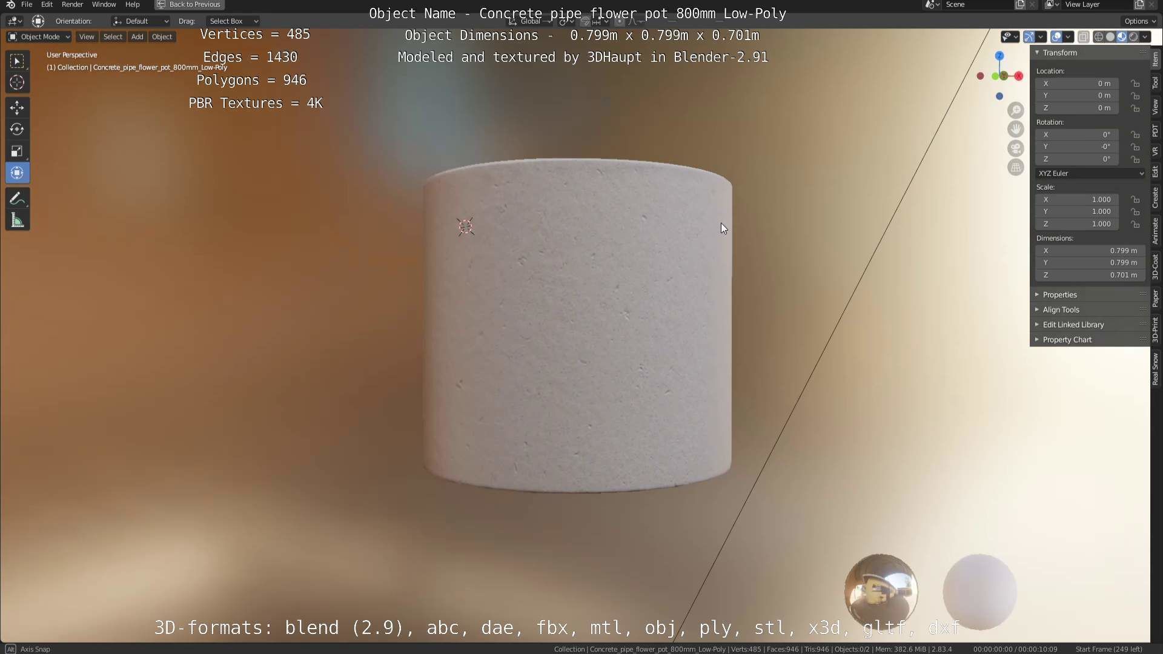Viewport: 1163px width, 654px height.
Task: Lock the Scale Y value
Action: tap(1136, 212)
